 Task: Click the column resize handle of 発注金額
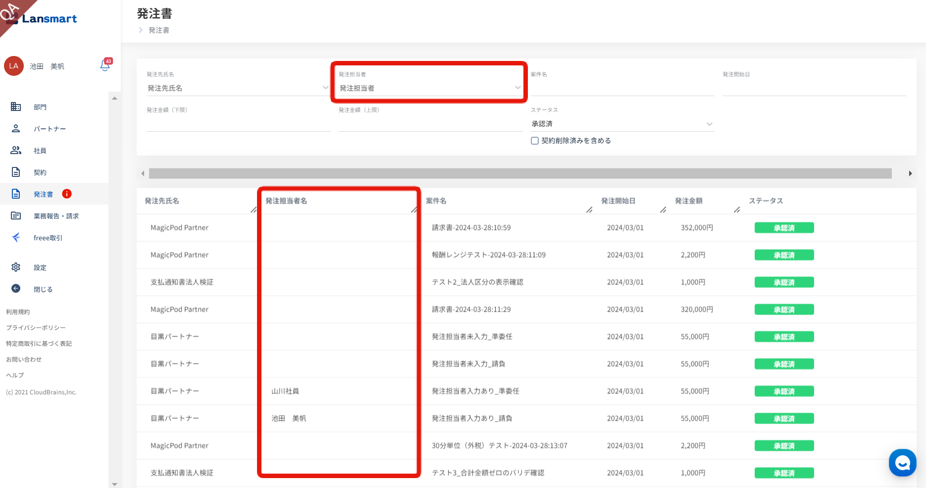pos(737,210)
